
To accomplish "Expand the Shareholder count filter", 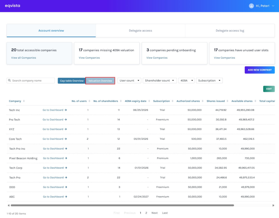I will [x=159, y=81].
